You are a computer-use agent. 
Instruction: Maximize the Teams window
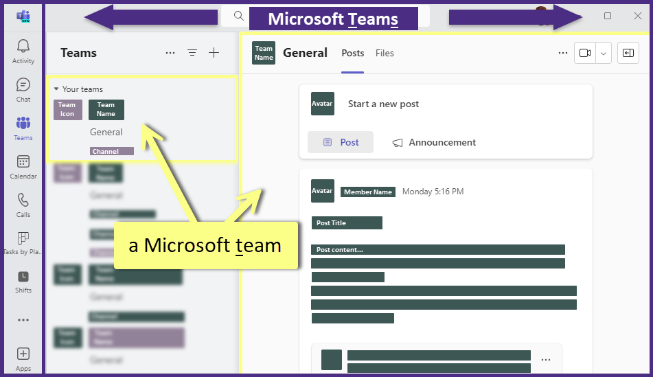(608, 16)
